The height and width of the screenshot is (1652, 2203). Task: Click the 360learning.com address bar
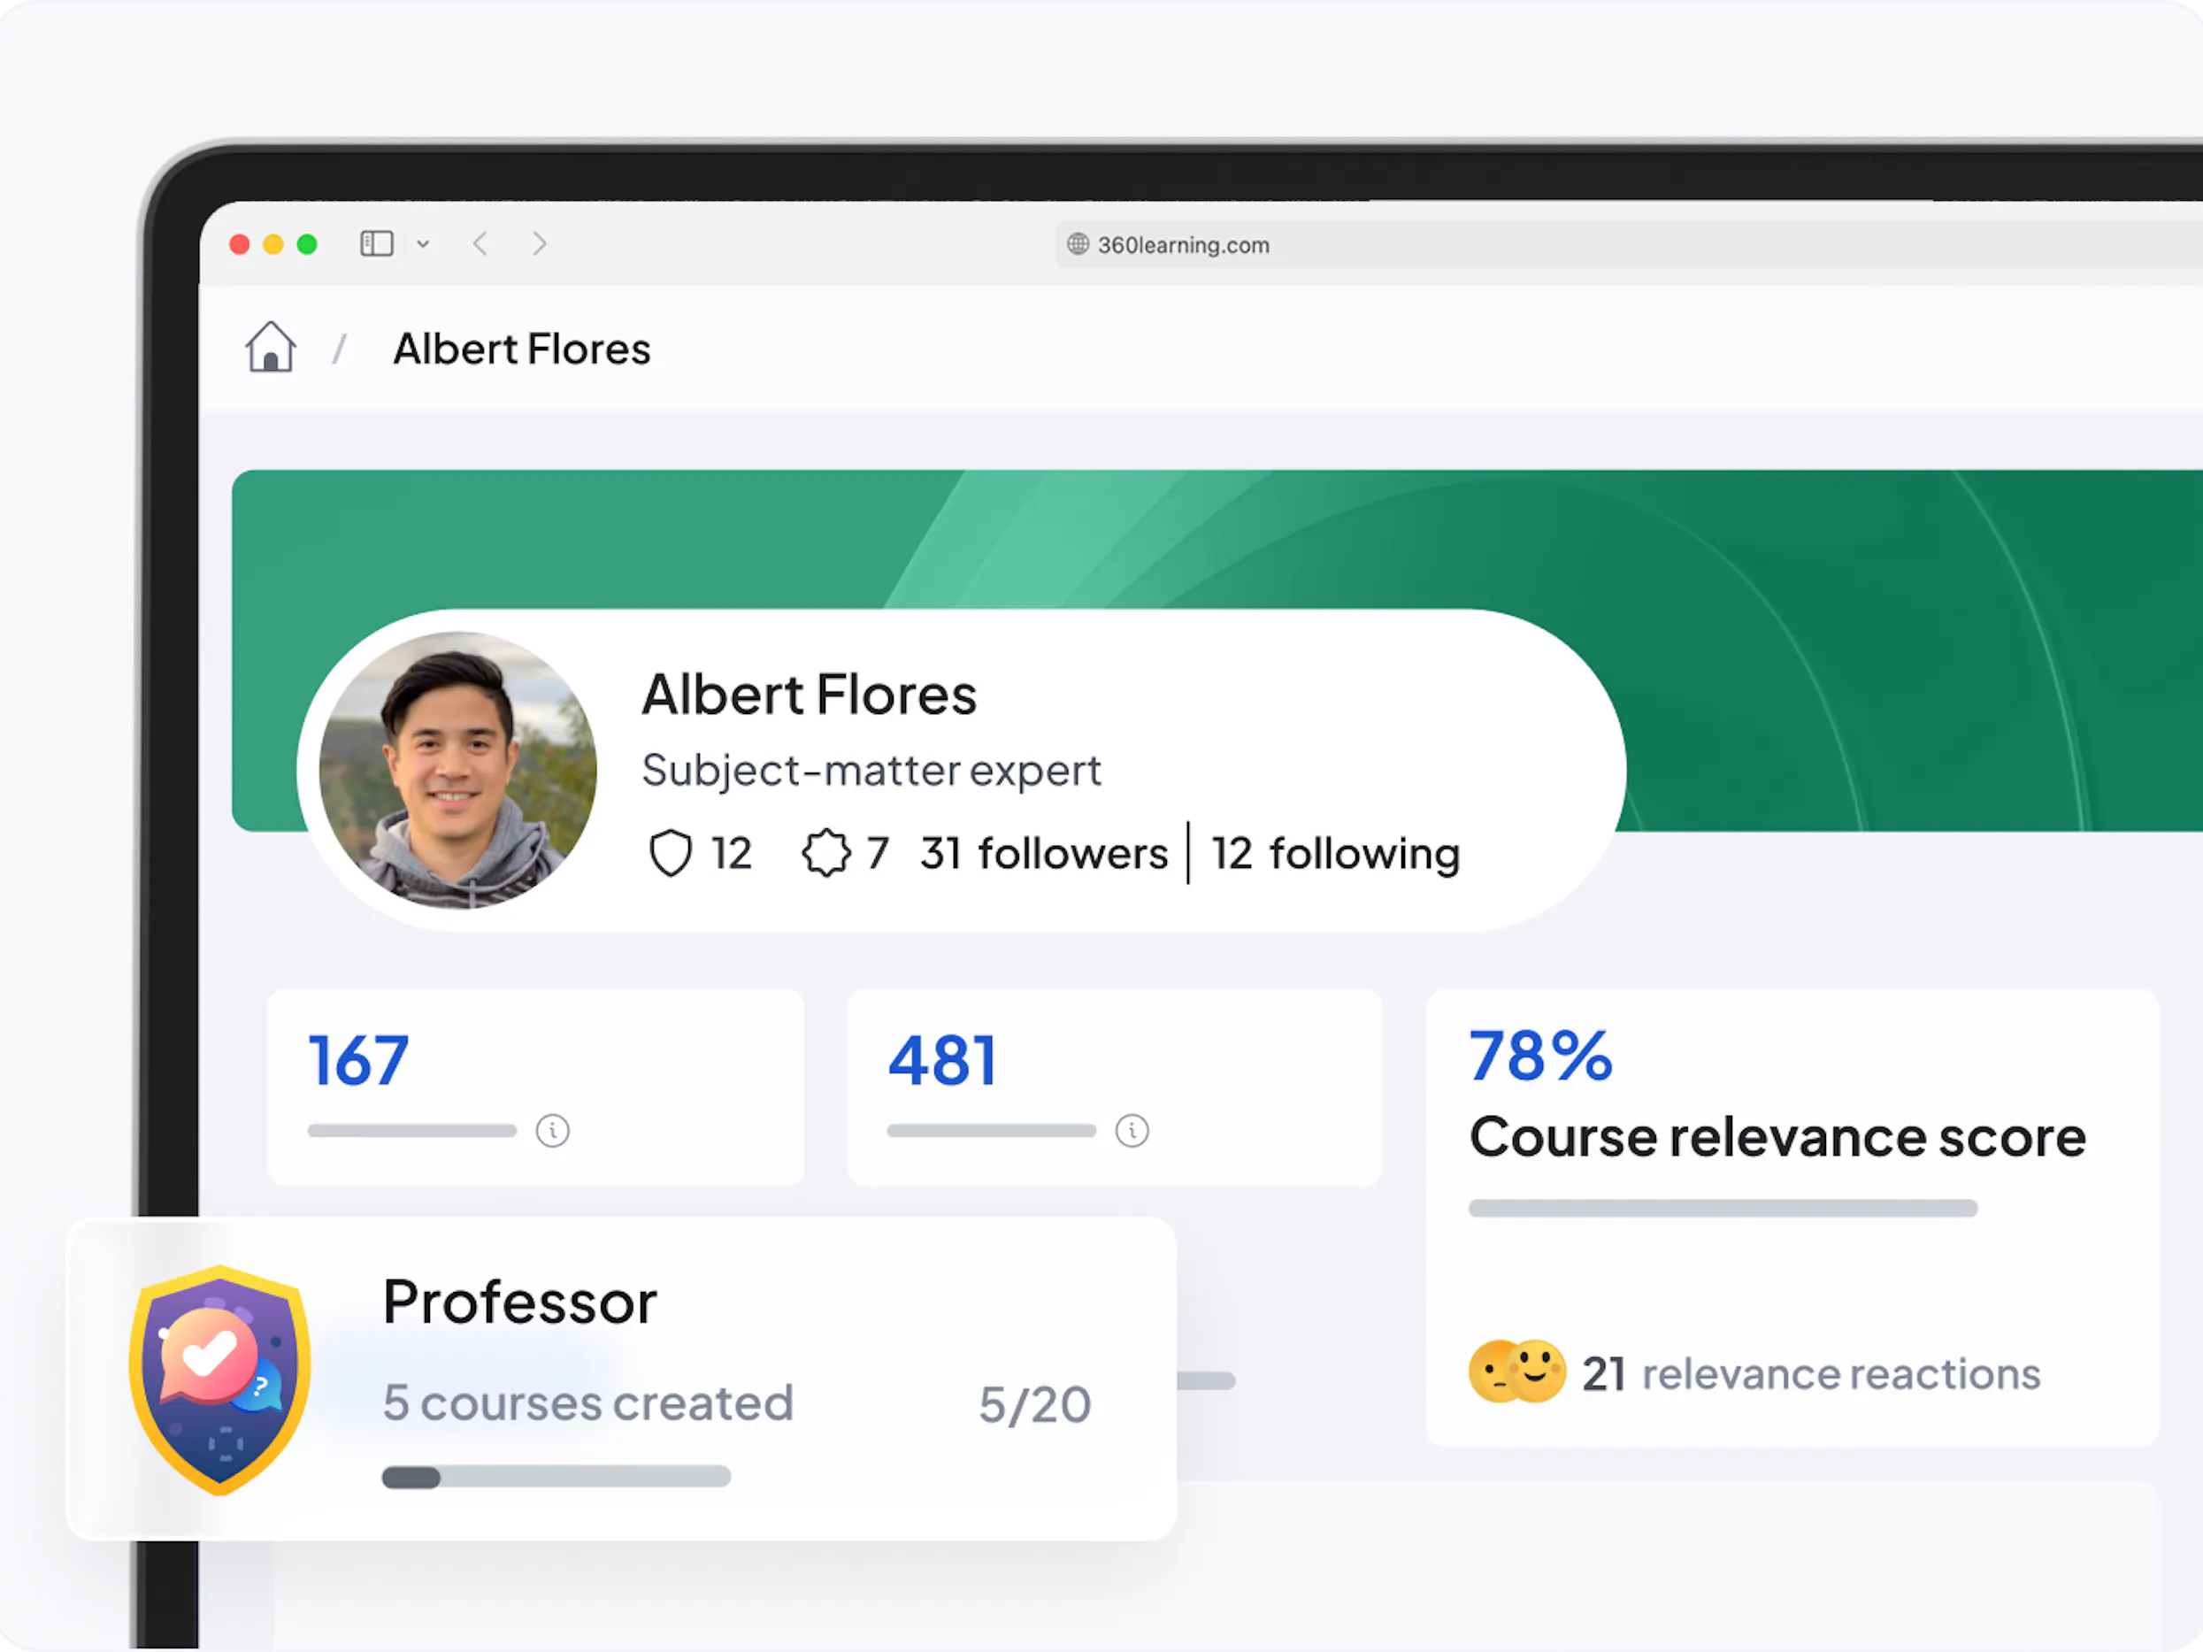(1628, 245)
